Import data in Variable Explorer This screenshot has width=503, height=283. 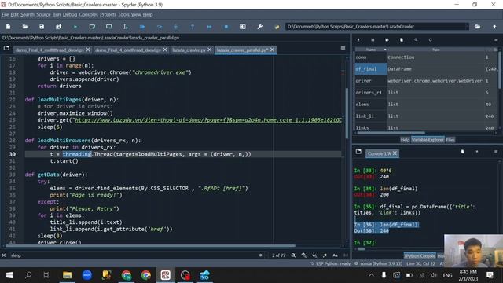click(x=358, y=40)
